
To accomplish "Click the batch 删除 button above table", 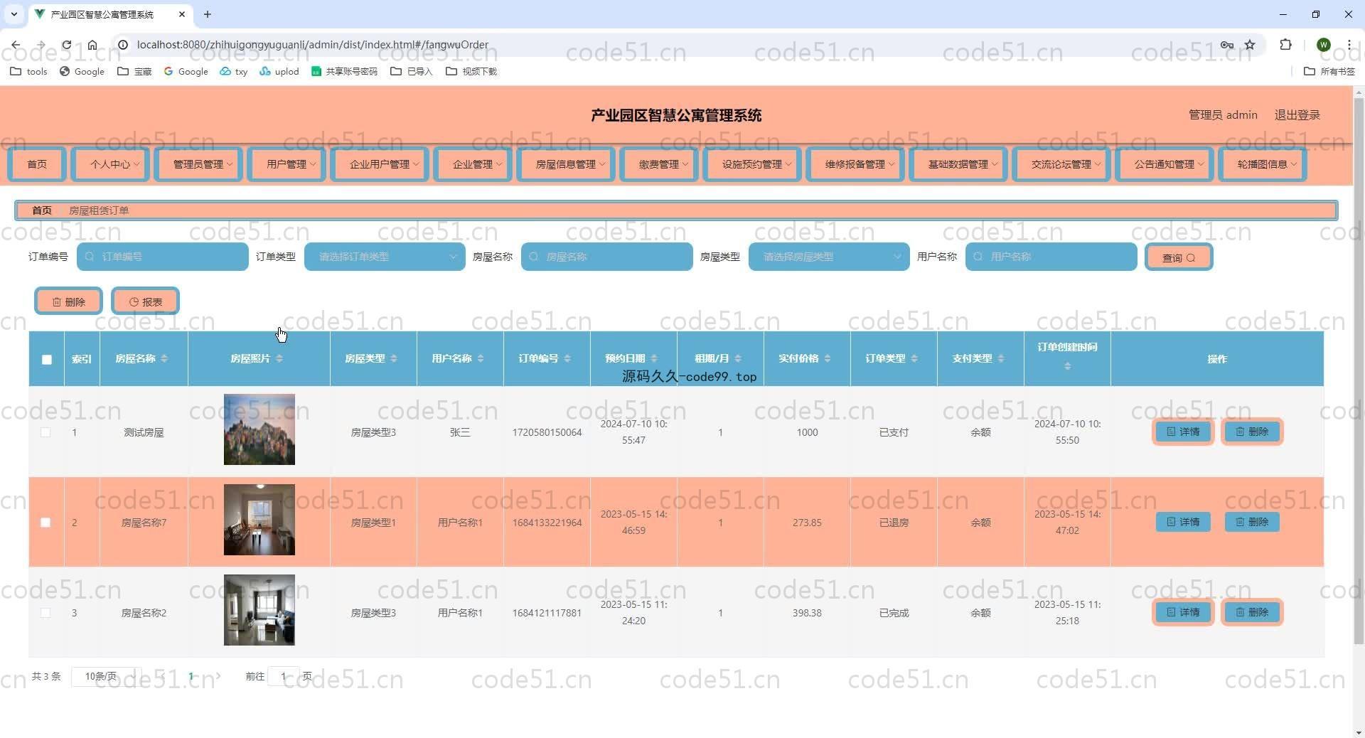I will (68, 301).
